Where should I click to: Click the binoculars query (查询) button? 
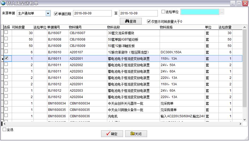click(131, 21)
